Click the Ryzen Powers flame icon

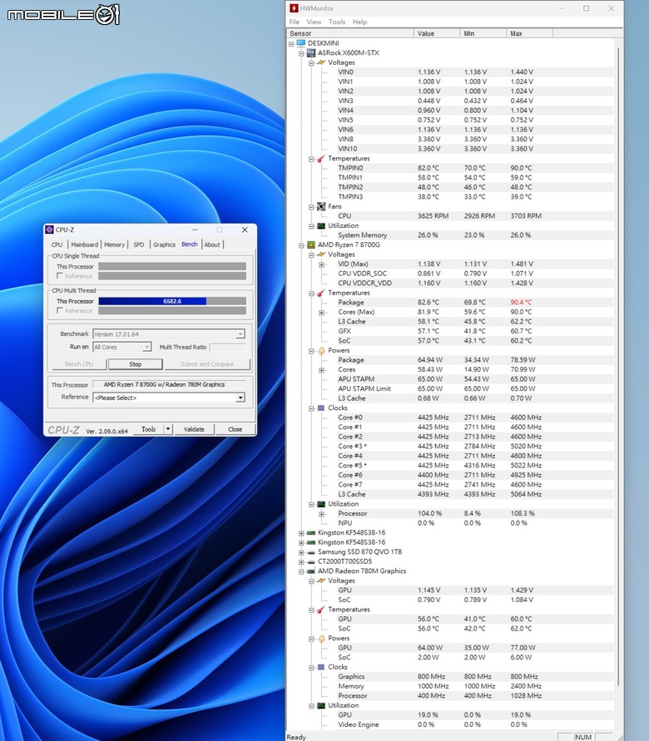pos(321,351)
